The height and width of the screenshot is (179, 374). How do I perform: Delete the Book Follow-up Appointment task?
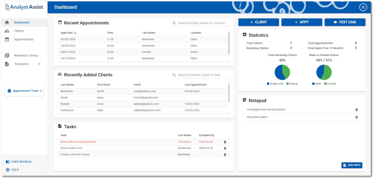point(225,142)
